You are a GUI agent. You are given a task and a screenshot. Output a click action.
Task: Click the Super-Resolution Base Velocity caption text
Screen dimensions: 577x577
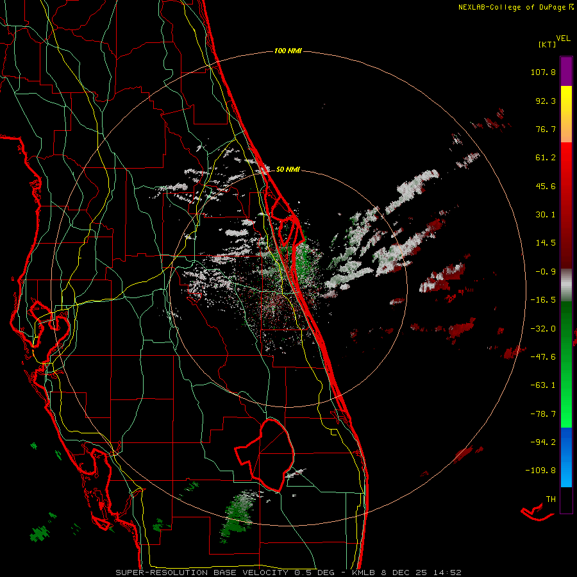coord(288,573)
